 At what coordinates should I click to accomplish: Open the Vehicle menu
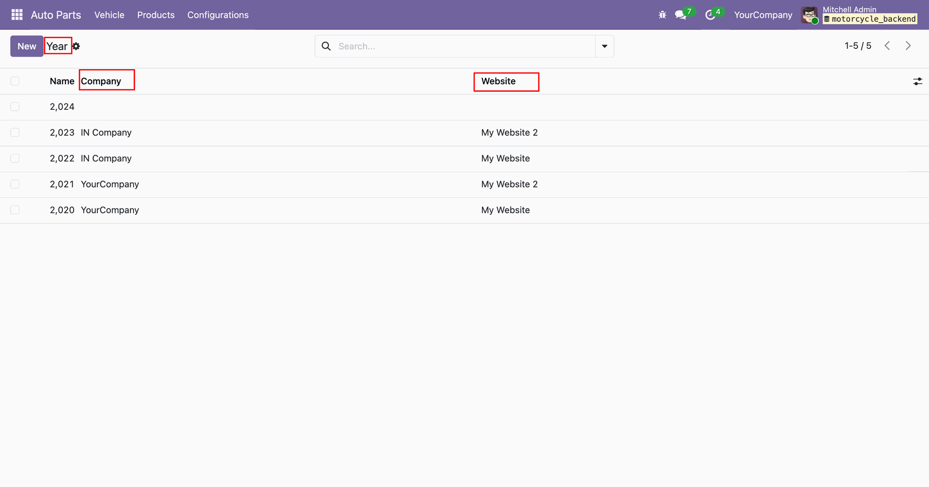[x=109, y=15]
